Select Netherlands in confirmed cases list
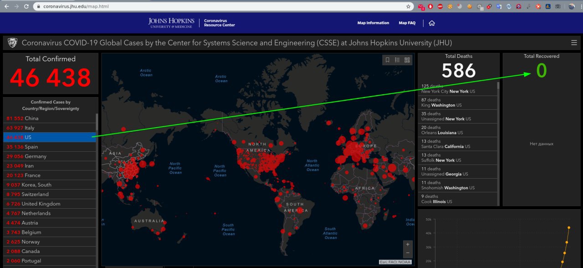The height and width of the screenshot is (268, 583). pos(50,213)
